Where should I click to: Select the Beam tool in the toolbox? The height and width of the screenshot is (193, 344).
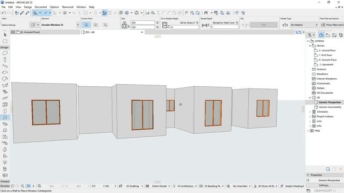[x=5, y=66]
